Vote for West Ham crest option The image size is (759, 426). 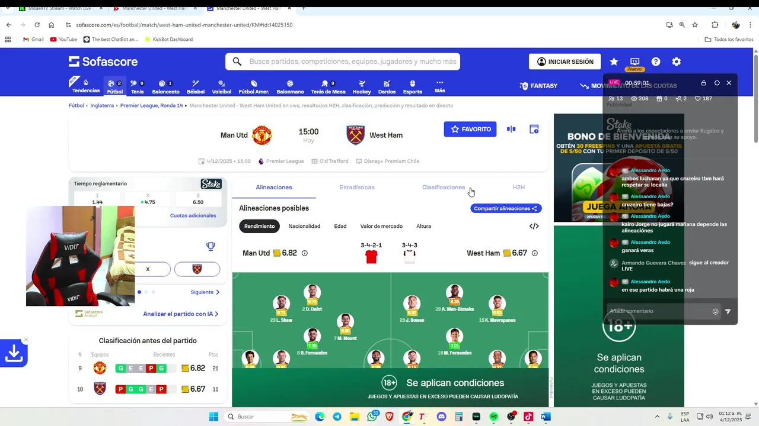[x=197, y=269]
